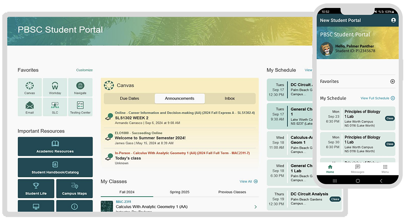
Task: Switch to Spring 2025 classes tab
Action: point(179,192)
